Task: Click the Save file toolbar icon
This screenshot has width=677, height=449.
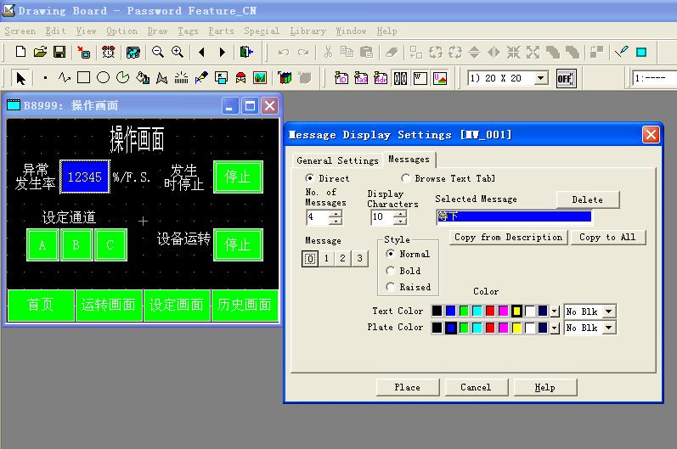Action: tap(59, 53)
